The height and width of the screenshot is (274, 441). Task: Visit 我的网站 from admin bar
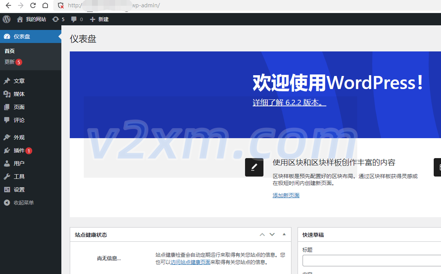click(x=36, y=19)
